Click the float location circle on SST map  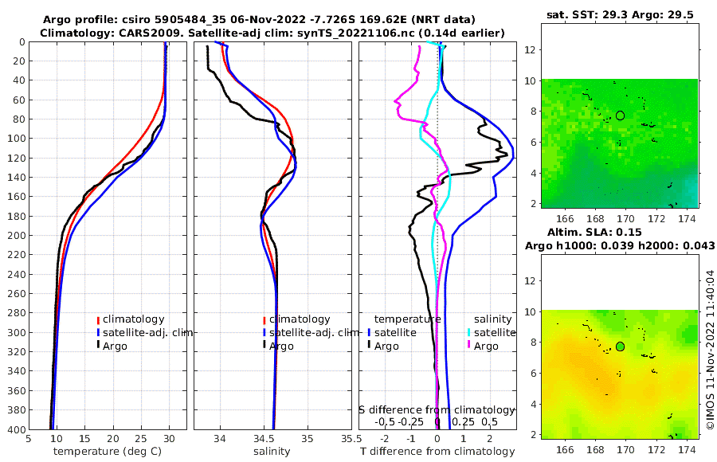[620, 115]
